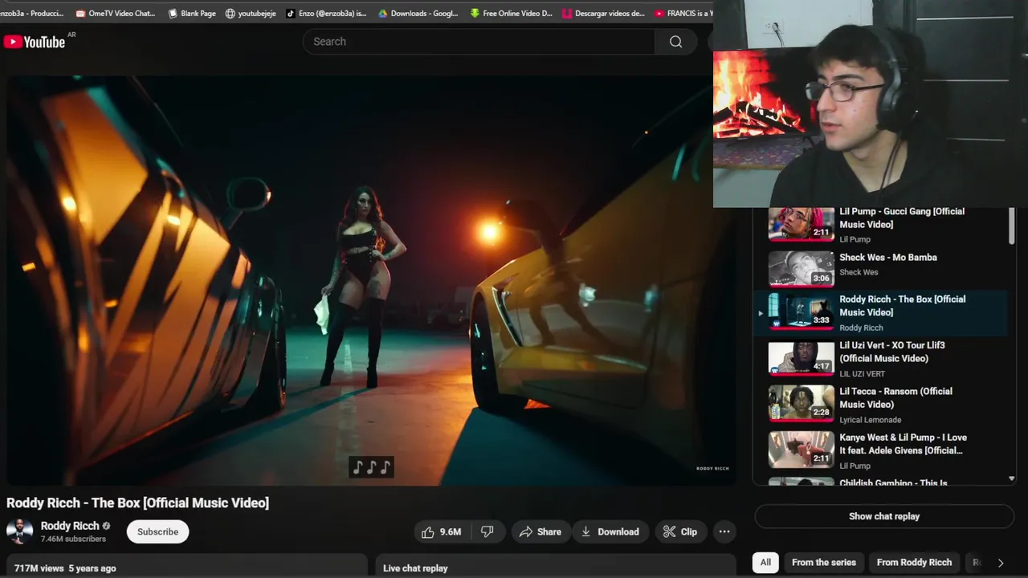Open the Clip tool

point(680,531)
